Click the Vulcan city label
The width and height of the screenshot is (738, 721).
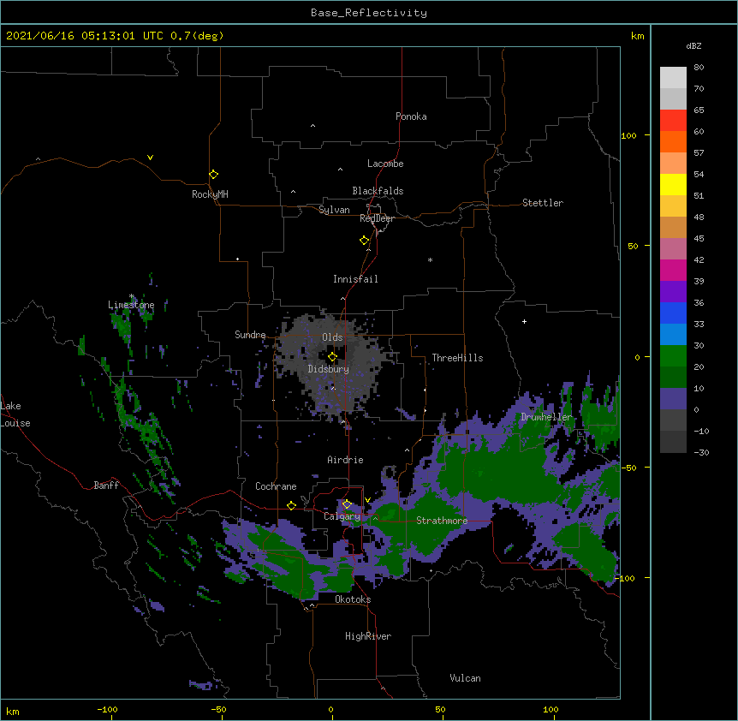coord(465,678)
